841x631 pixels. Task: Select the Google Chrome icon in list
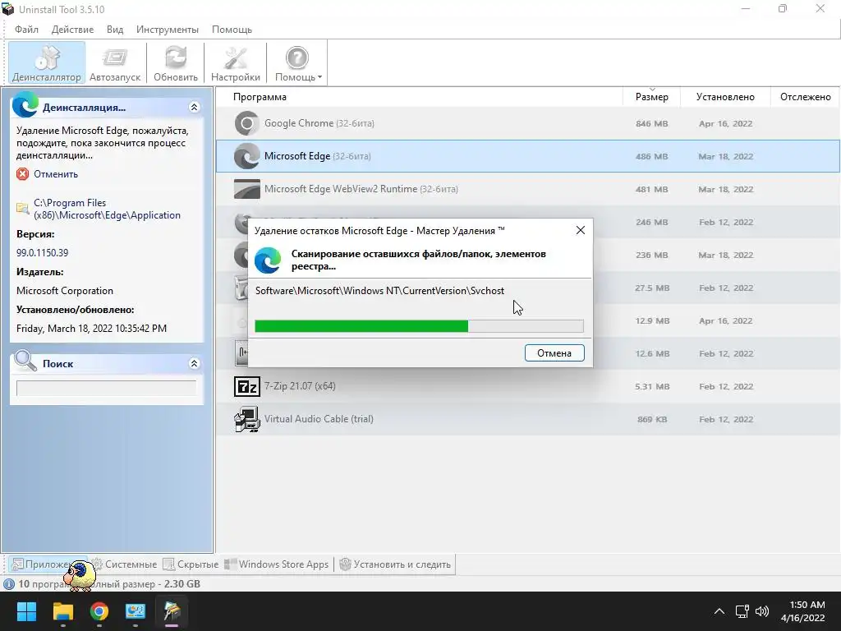pyautogui.click(x=246, y=123)
